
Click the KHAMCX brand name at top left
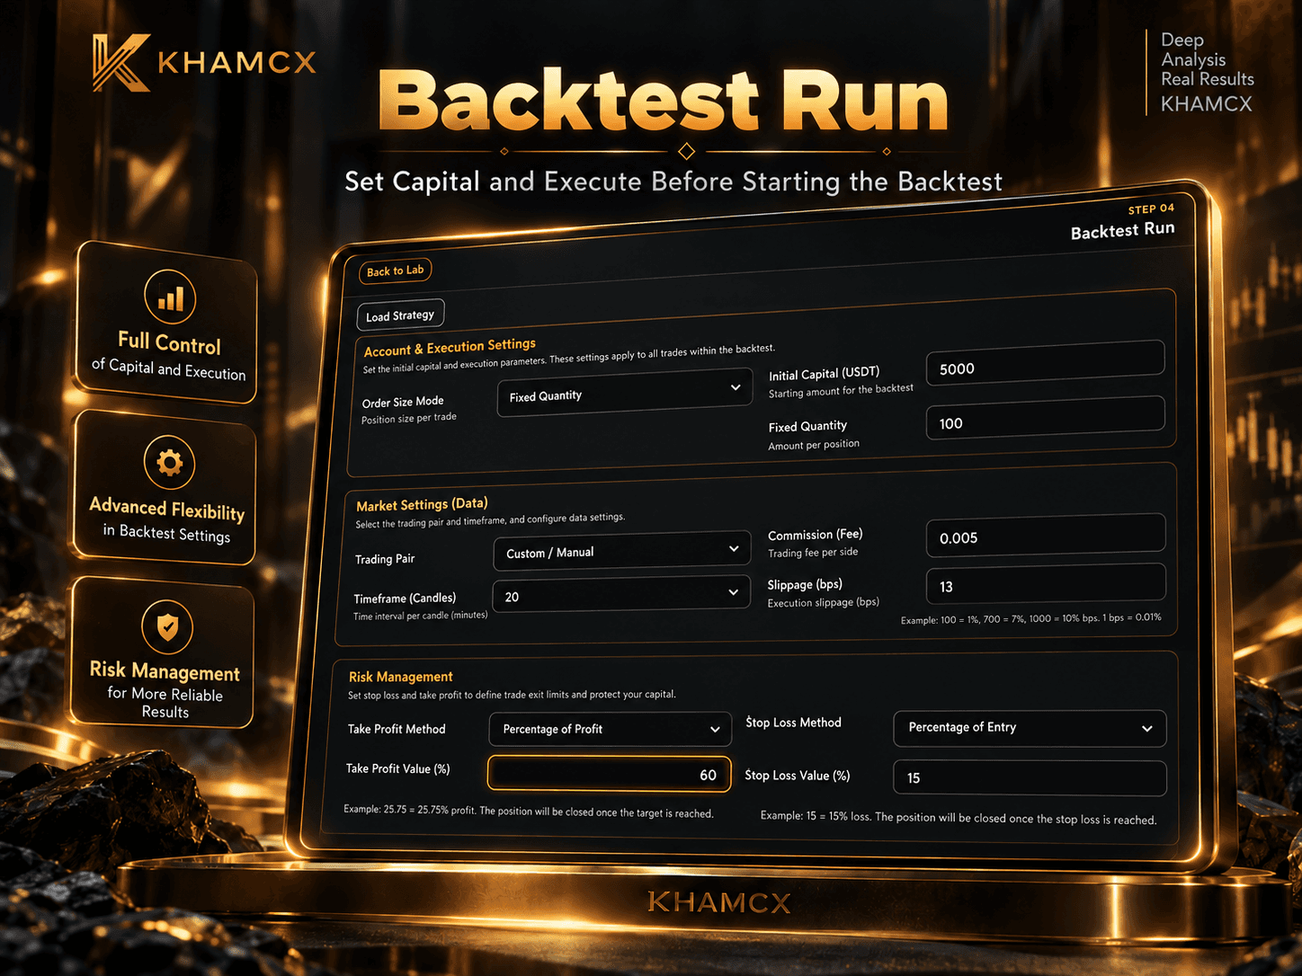[237, 62]
